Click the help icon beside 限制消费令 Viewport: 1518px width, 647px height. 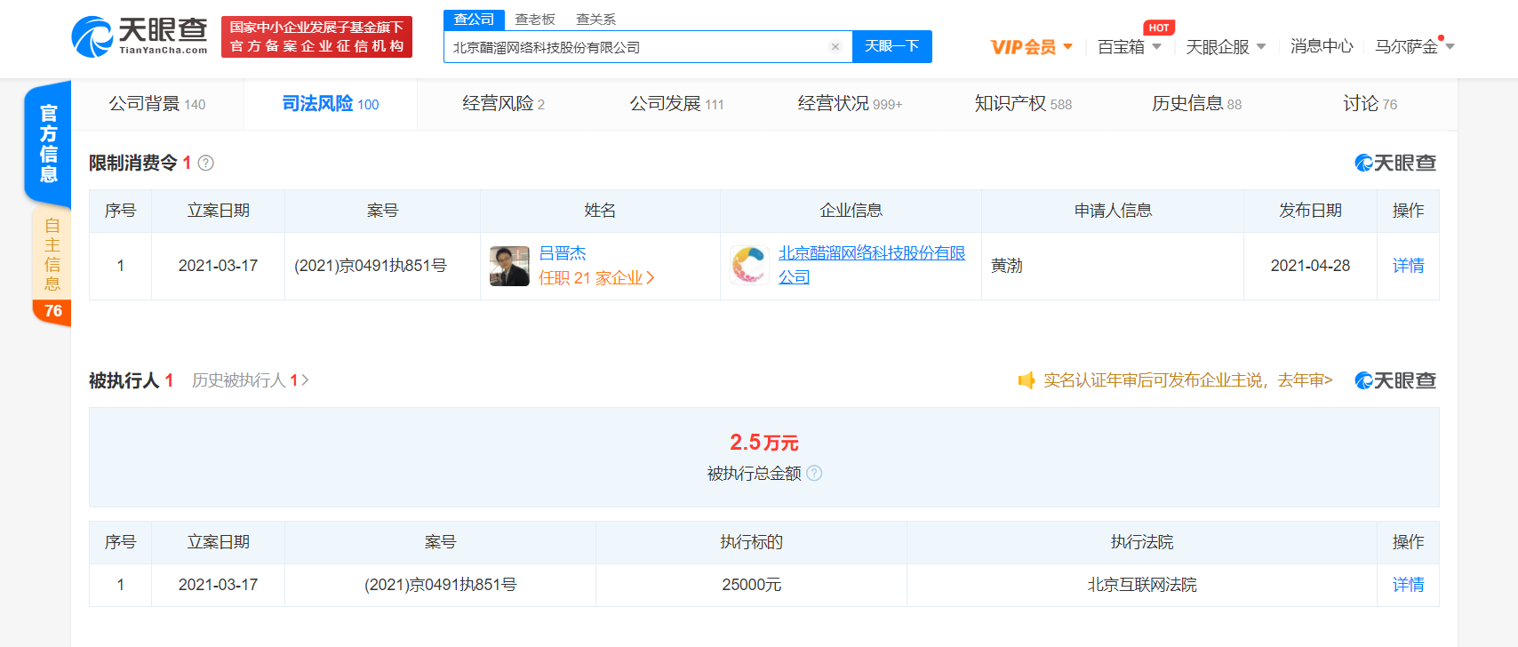tap(205, 163)
